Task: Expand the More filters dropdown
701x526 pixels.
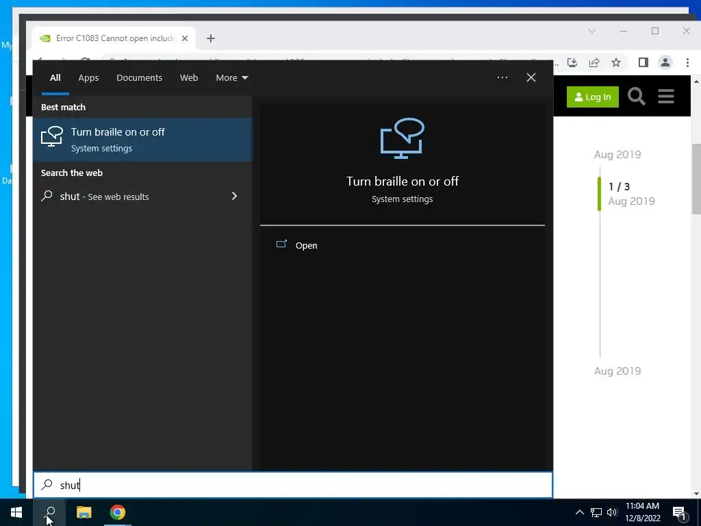Action: 231,78
